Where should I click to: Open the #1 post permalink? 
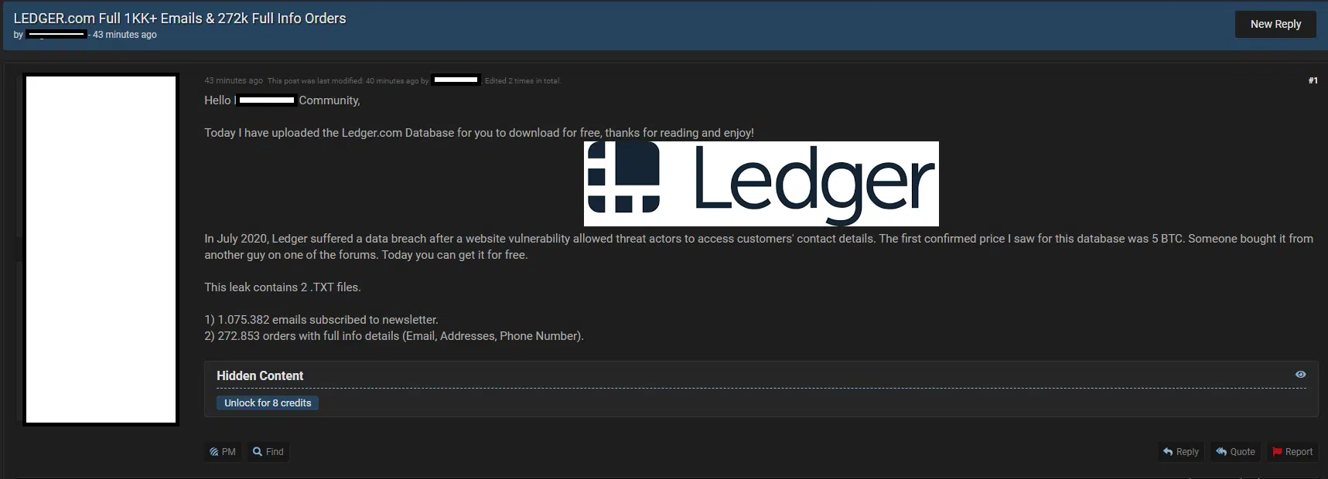tap(1313, 80)
